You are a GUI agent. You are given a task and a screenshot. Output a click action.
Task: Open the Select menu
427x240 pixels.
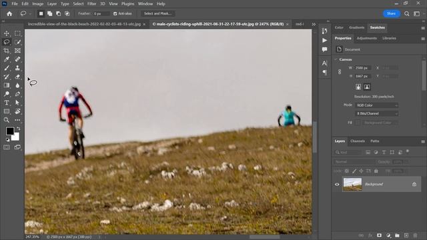click(x=78, y=4)
